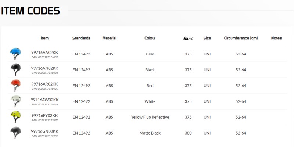
Task: Click EAN 8023577010120 text
Action: pyautogui.click(x=44, y=89)
